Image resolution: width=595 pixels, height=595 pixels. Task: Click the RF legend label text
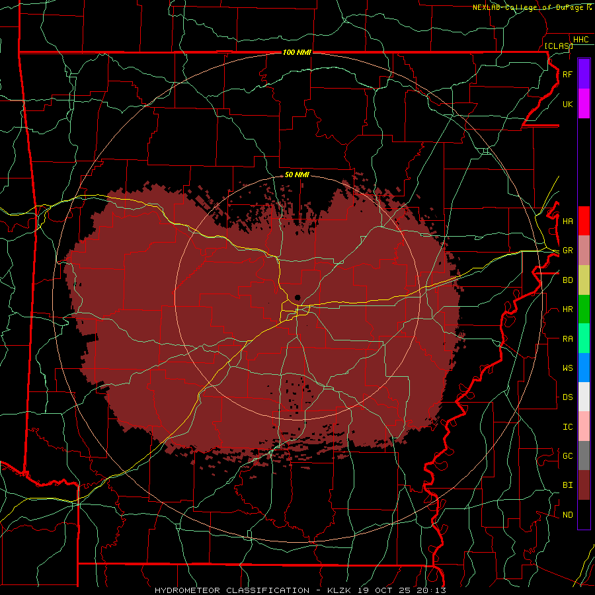pos(568,75)
